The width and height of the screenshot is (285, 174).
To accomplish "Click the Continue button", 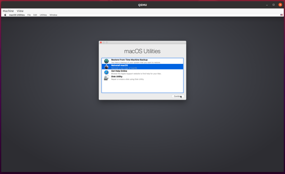I will 178,96.
